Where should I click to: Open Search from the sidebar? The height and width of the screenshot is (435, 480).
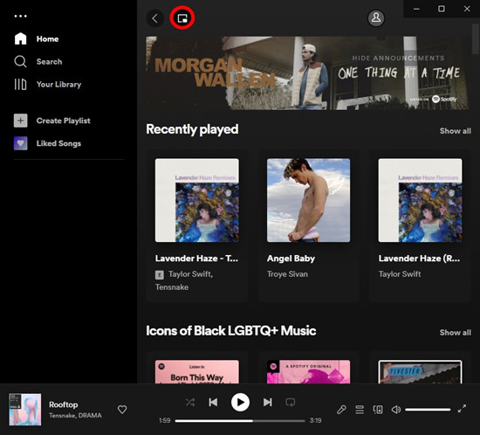tap(38, 61)
